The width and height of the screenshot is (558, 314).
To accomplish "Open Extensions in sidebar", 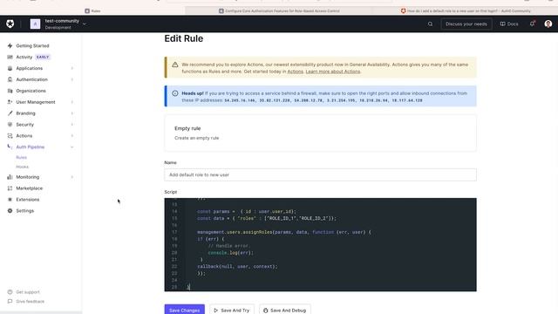I will tap(27, 200).
